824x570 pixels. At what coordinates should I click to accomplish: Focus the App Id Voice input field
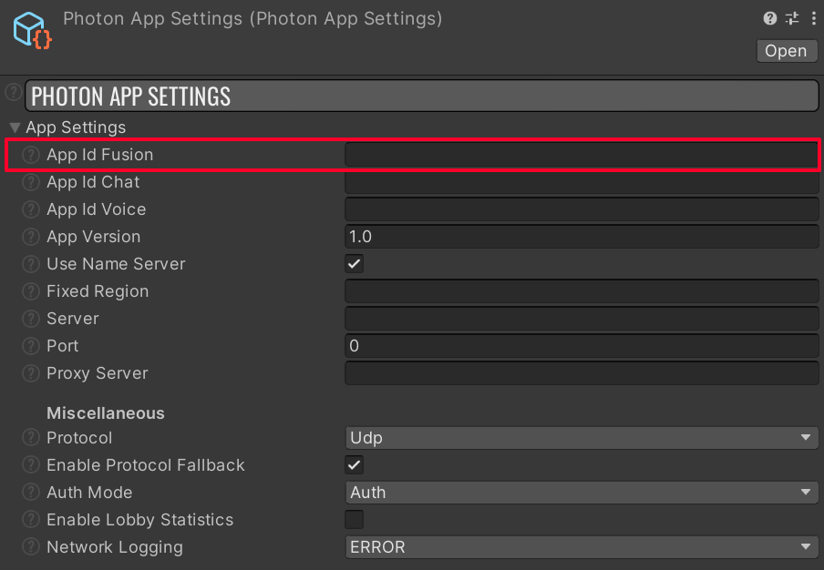click(x=582, y=209)
